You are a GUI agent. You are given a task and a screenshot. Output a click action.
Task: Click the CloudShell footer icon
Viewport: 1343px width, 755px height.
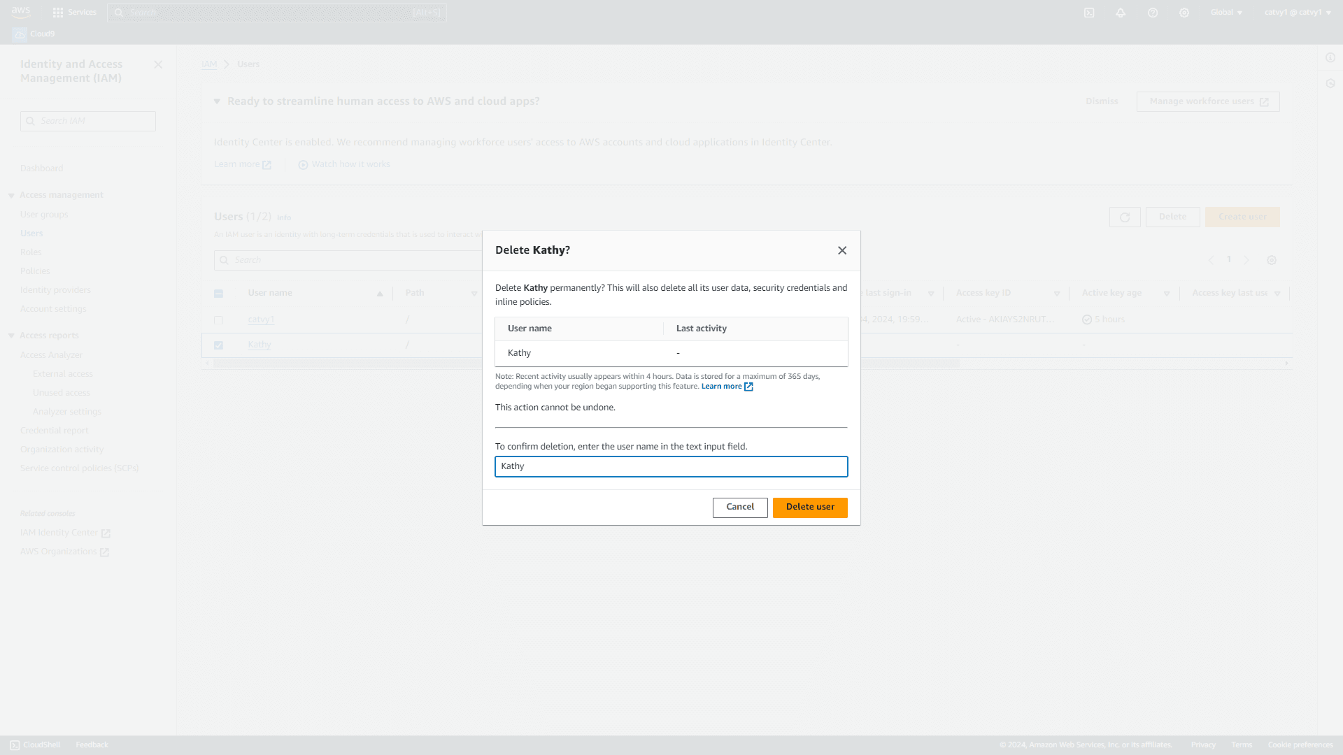coord(15,745)
